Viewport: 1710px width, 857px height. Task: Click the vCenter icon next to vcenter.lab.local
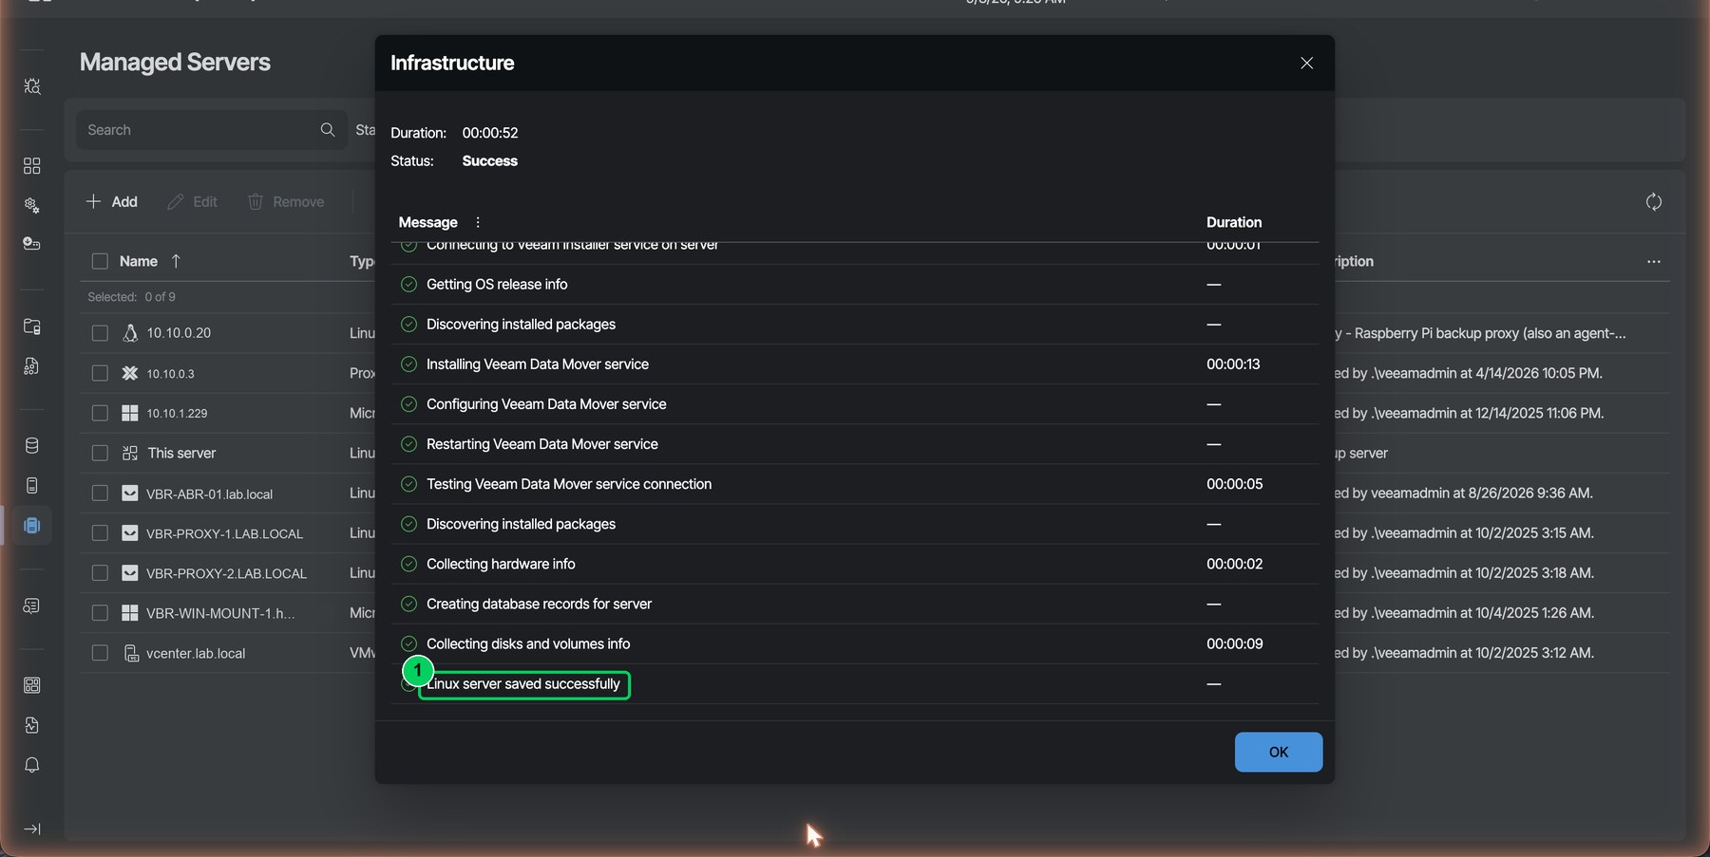pyautogui.click(x=131, y=653)
